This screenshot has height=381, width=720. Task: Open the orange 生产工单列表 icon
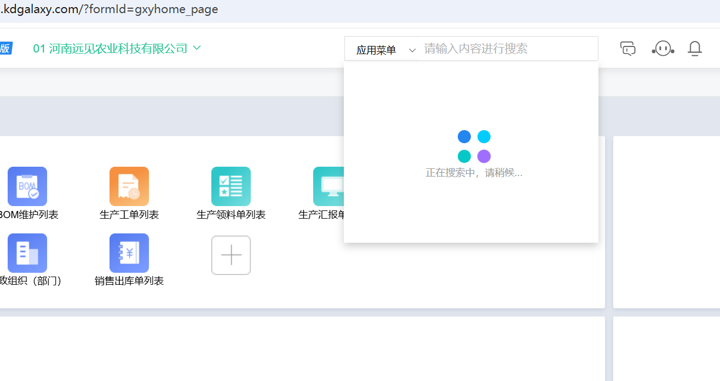click(x=129, y=186)
